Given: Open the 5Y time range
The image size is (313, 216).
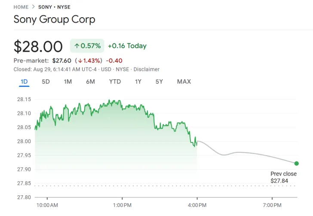Looking at the screenshot, I should [159, 82].
